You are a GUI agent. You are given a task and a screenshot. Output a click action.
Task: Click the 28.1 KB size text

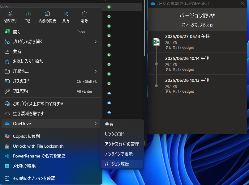click(171, 43)
